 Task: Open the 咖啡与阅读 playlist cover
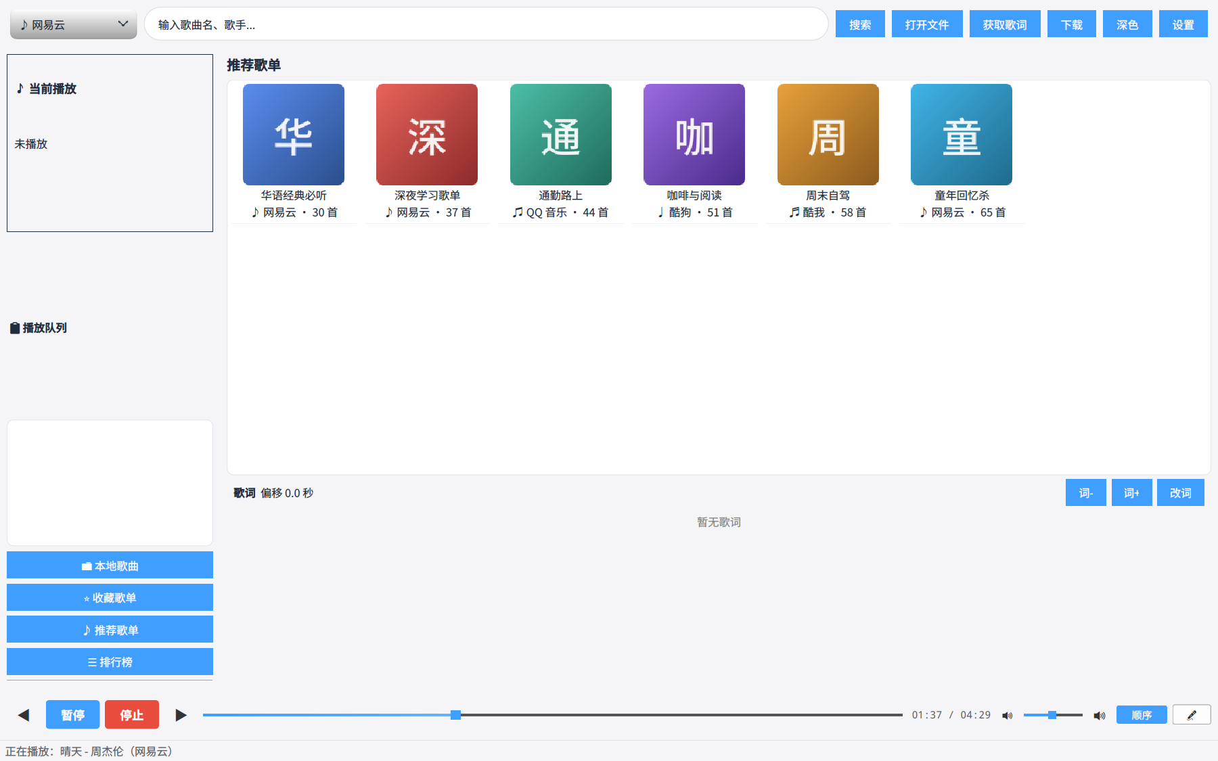694,135
